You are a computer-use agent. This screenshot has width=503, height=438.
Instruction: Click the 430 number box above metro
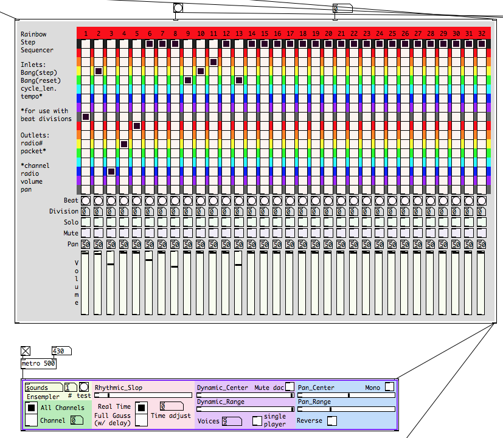pyautogui.click(x=61, y=351)
